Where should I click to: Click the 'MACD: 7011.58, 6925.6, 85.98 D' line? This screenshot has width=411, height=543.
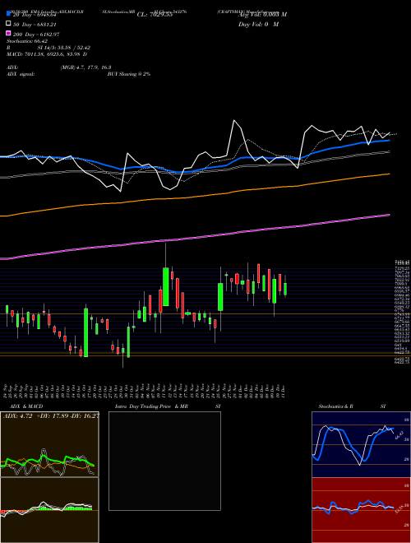click(x=47, y=54)
